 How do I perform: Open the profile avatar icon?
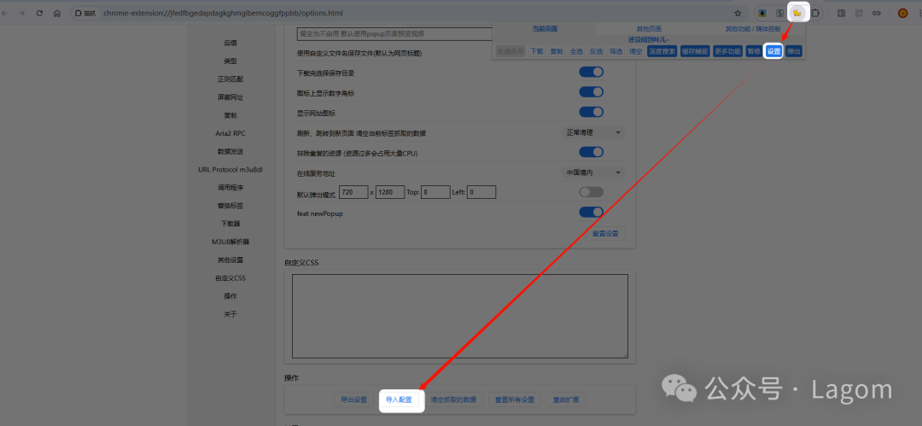click(902, 13)
